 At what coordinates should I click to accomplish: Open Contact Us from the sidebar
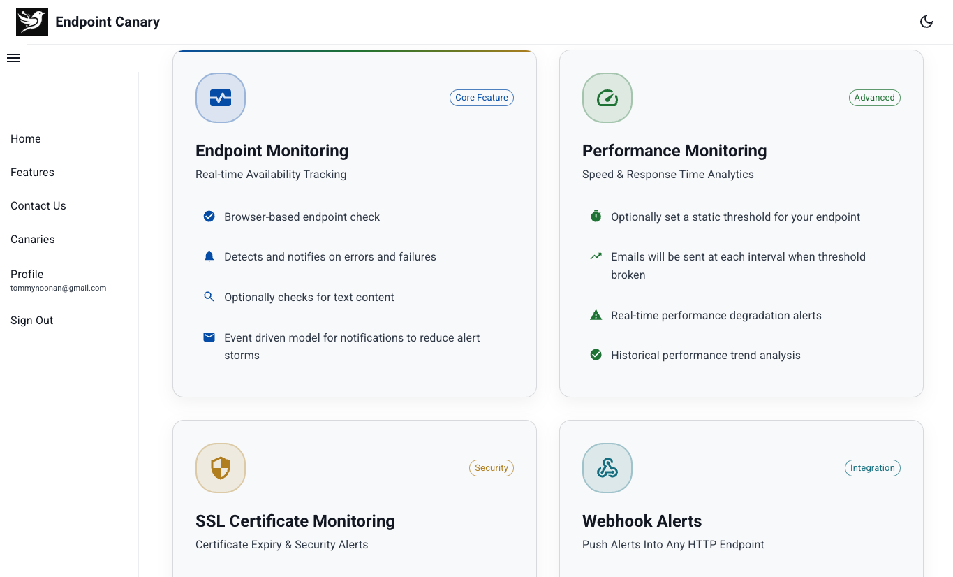point(38,206)
